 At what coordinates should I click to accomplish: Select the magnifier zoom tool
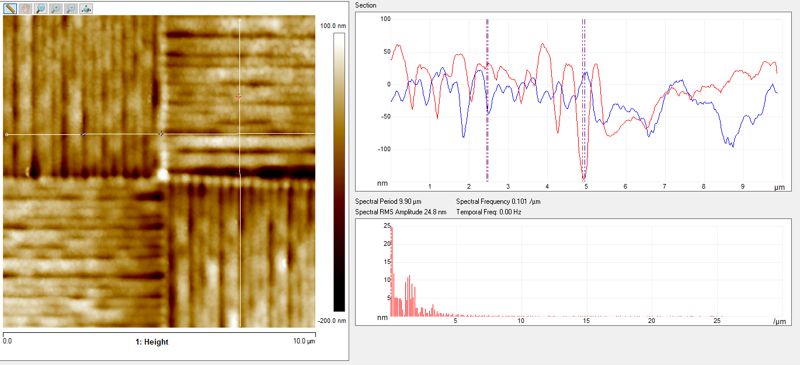coord(40,9)
